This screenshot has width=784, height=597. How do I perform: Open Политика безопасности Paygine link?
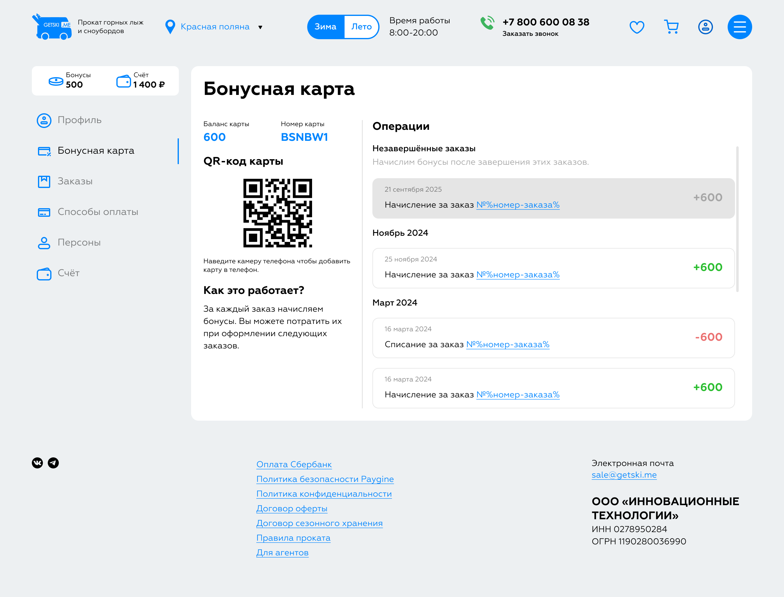[325, 479]
